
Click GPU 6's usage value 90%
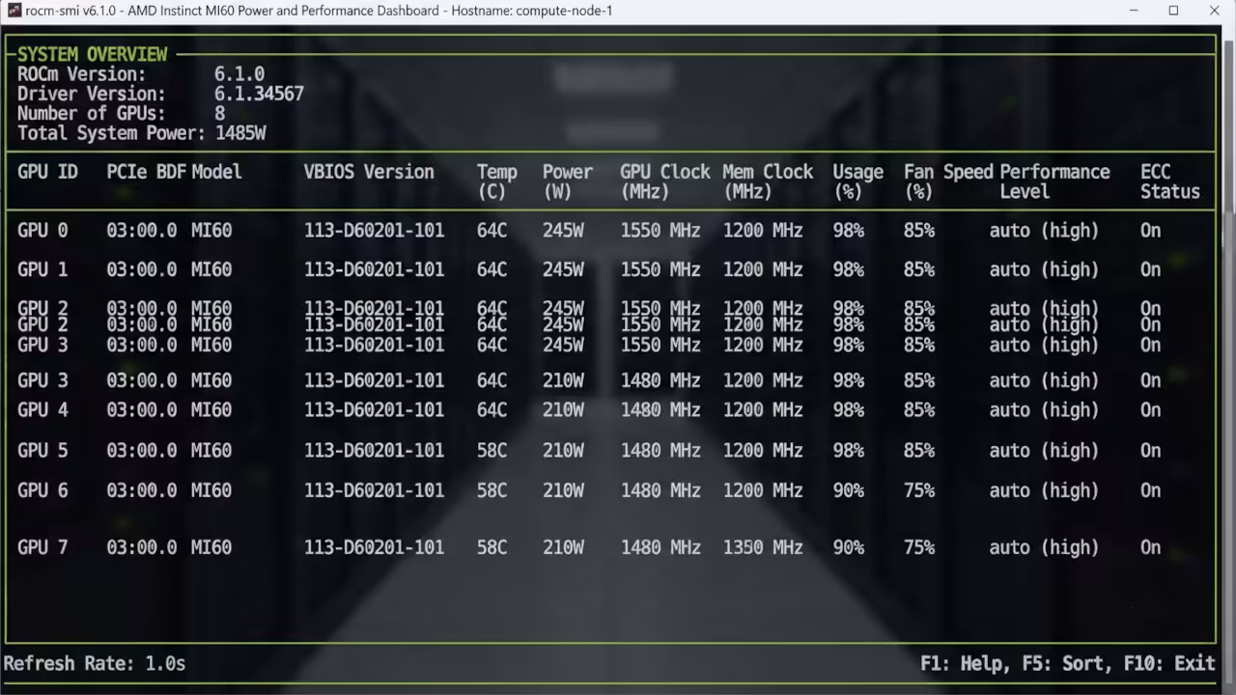[x=849, y=490]
